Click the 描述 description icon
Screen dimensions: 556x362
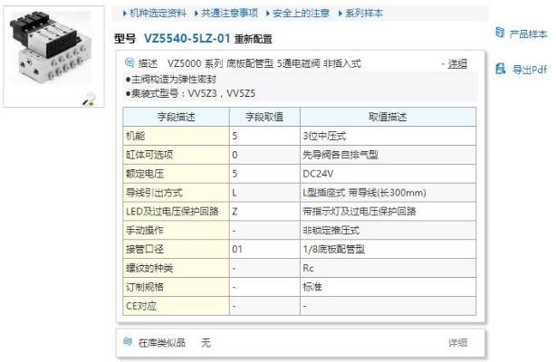click(129, 63)
